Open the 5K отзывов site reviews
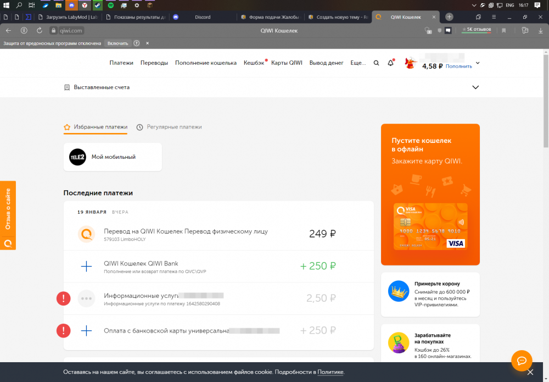The image size is (549, 382). click(476, 30)
